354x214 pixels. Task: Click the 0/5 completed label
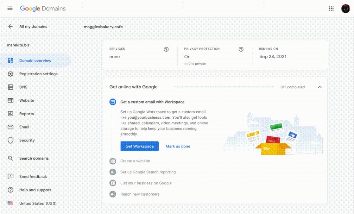tap(293, 87)
